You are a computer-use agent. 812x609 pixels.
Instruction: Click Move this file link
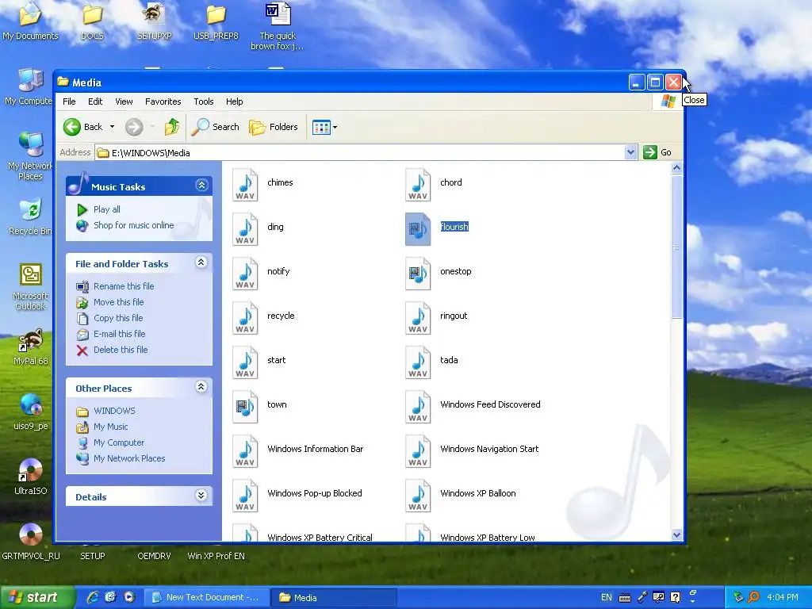pyautogui.click(x=119, y=302)
